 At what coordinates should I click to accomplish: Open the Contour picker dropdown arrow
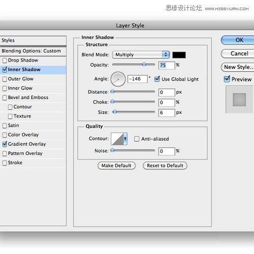coord(125,139)
